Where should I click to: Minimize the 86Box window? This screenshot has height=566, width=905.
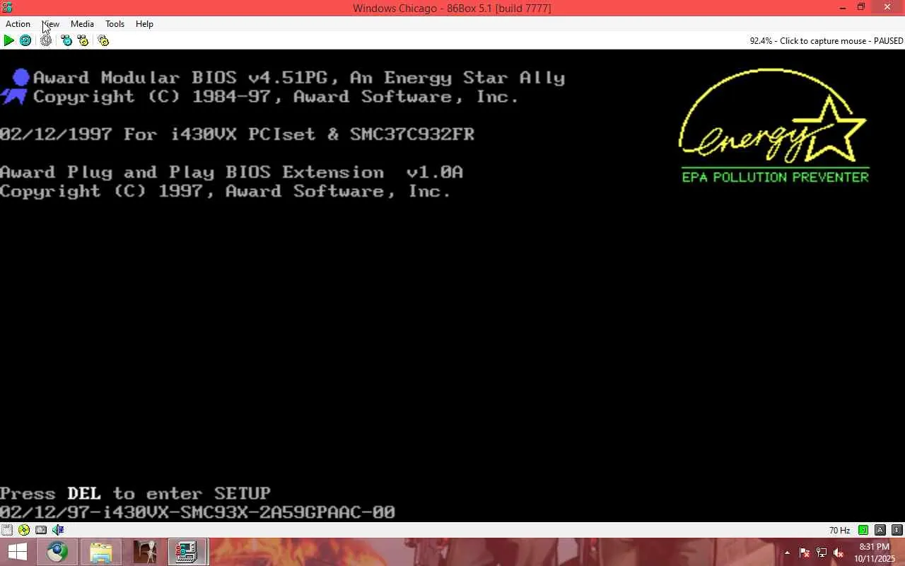pos(843,7)
